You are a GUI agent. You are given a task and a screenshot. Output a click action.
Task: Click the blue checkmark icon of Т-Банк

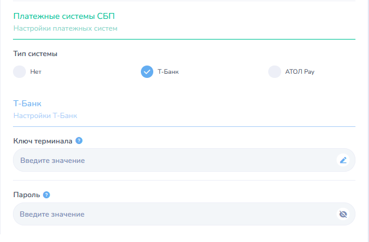click(x=147, y=71)
